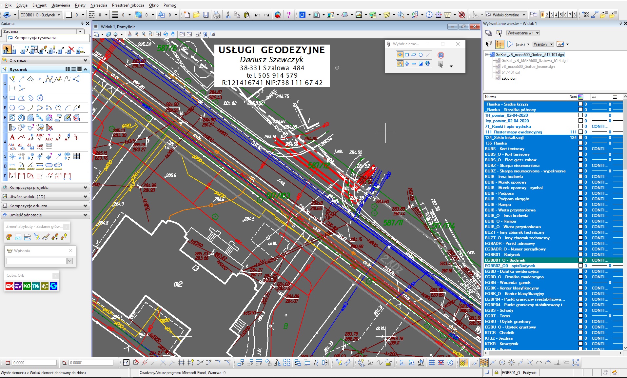Image resolution: width=627 pixels, height=378 pixels.
Task: Expand the Utwórz widoki (2D) section
Action: point(46,197)
